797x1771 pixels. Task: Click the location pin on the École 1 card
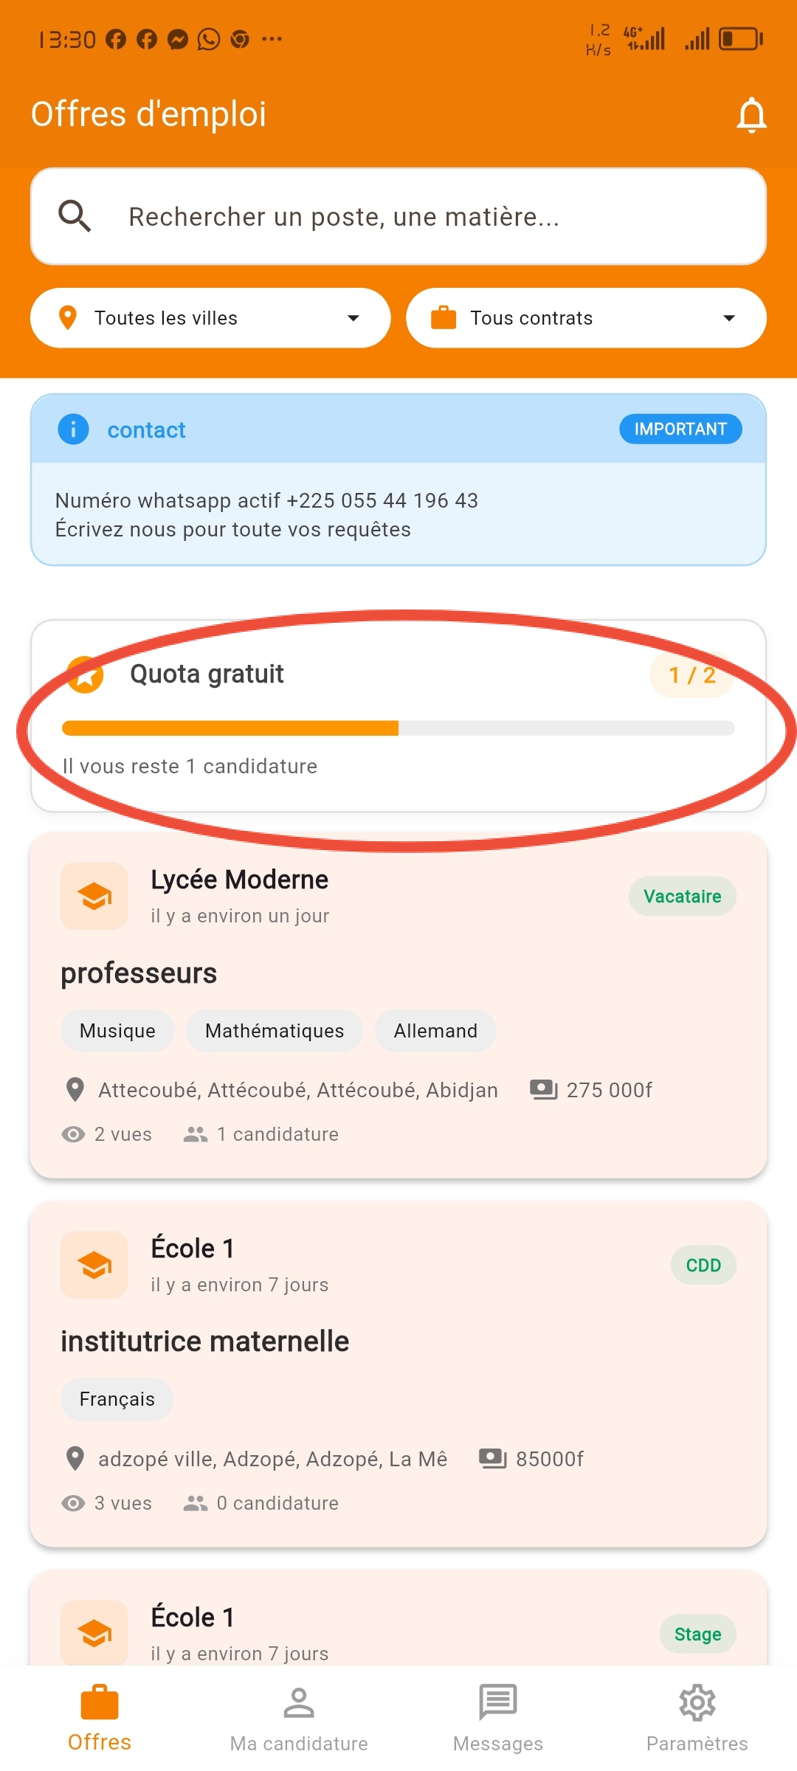pyautogui.click(x=75, y=1458)
